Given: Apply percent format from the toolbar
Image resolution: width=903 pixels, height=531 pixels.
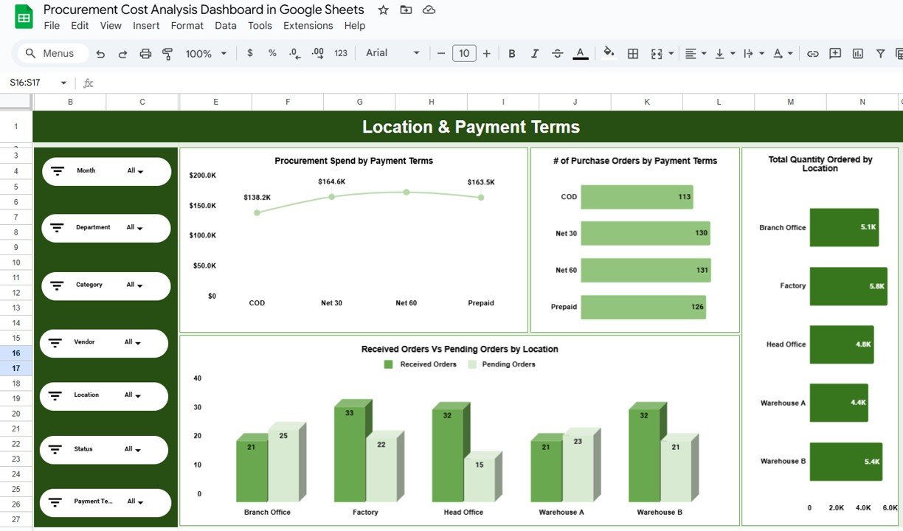Looking at the screenshot, I should click(x=271, y=53).
